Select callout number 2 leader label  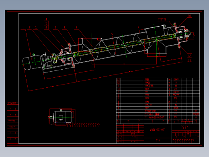pos(30,28)
